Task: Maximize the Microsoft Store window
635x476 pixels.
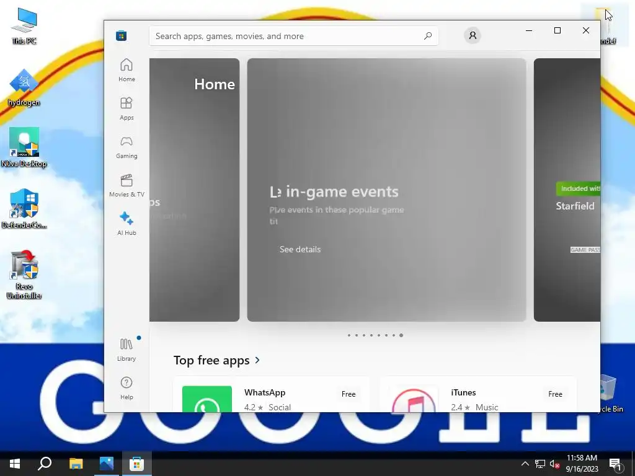Action: tap(557, 30)
